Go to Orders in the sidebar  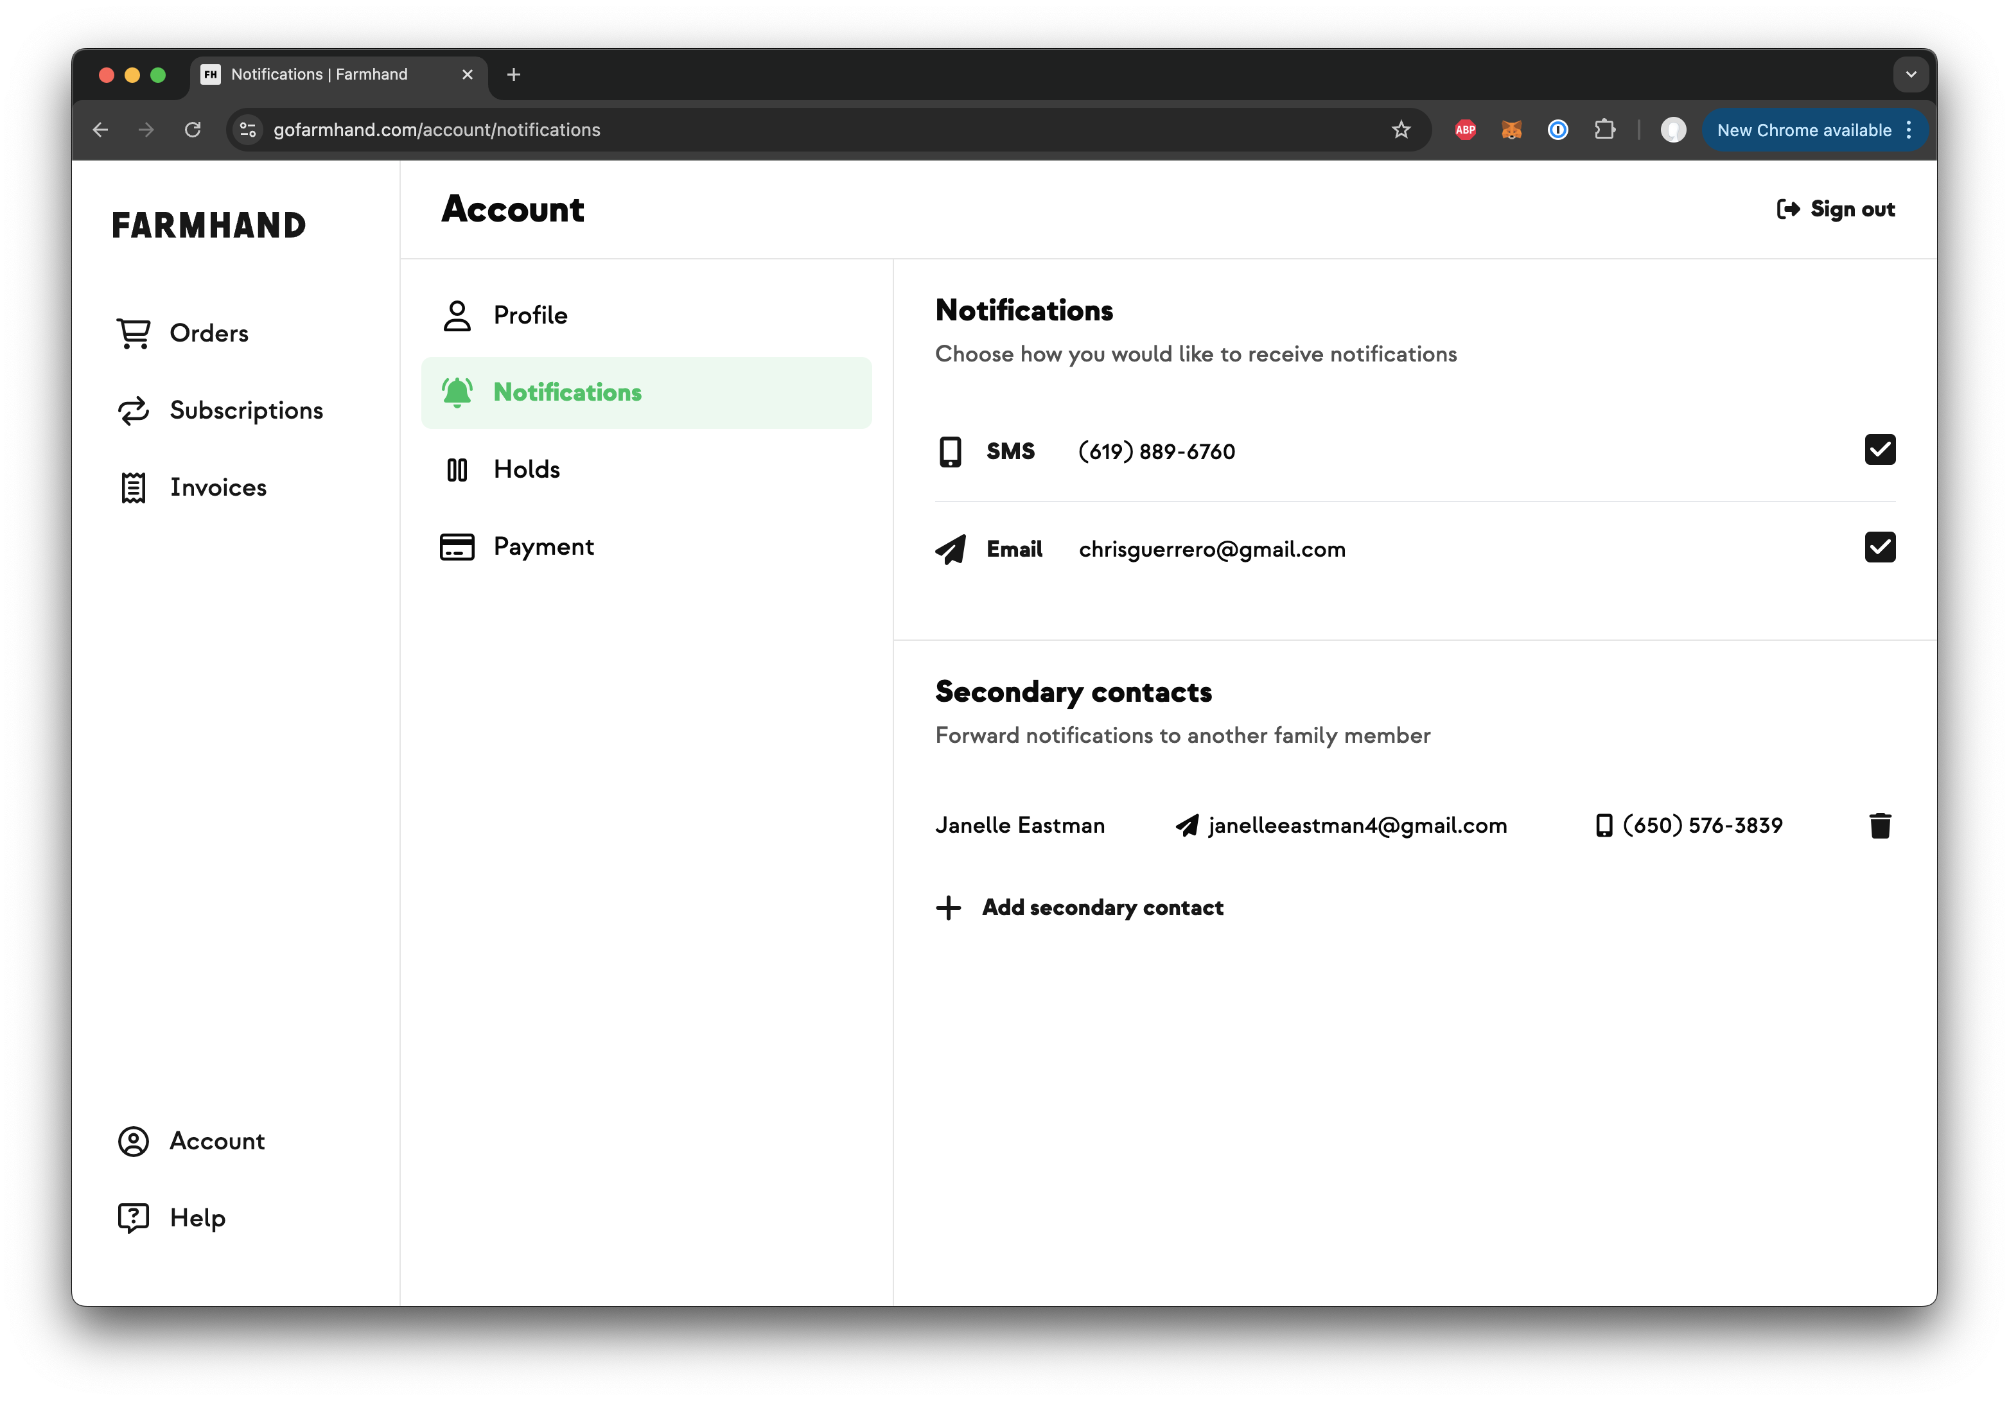coord(183,333)
